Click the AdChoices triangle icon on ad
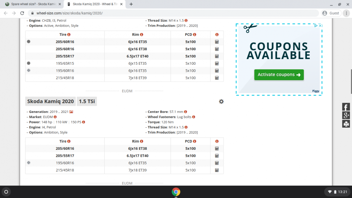This screenshot has width=352, height=198. coord(316,26)
